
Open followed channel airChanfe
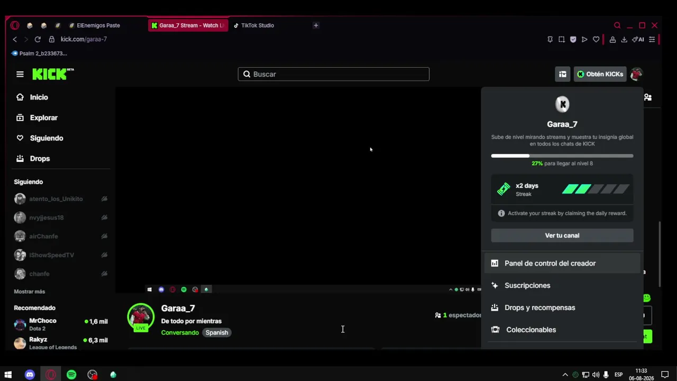coord(61,236)
